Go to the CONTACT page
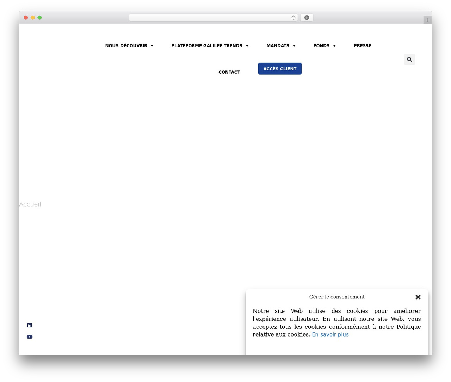The height and width of the screenshot is (382, 451). click(229, 72)
